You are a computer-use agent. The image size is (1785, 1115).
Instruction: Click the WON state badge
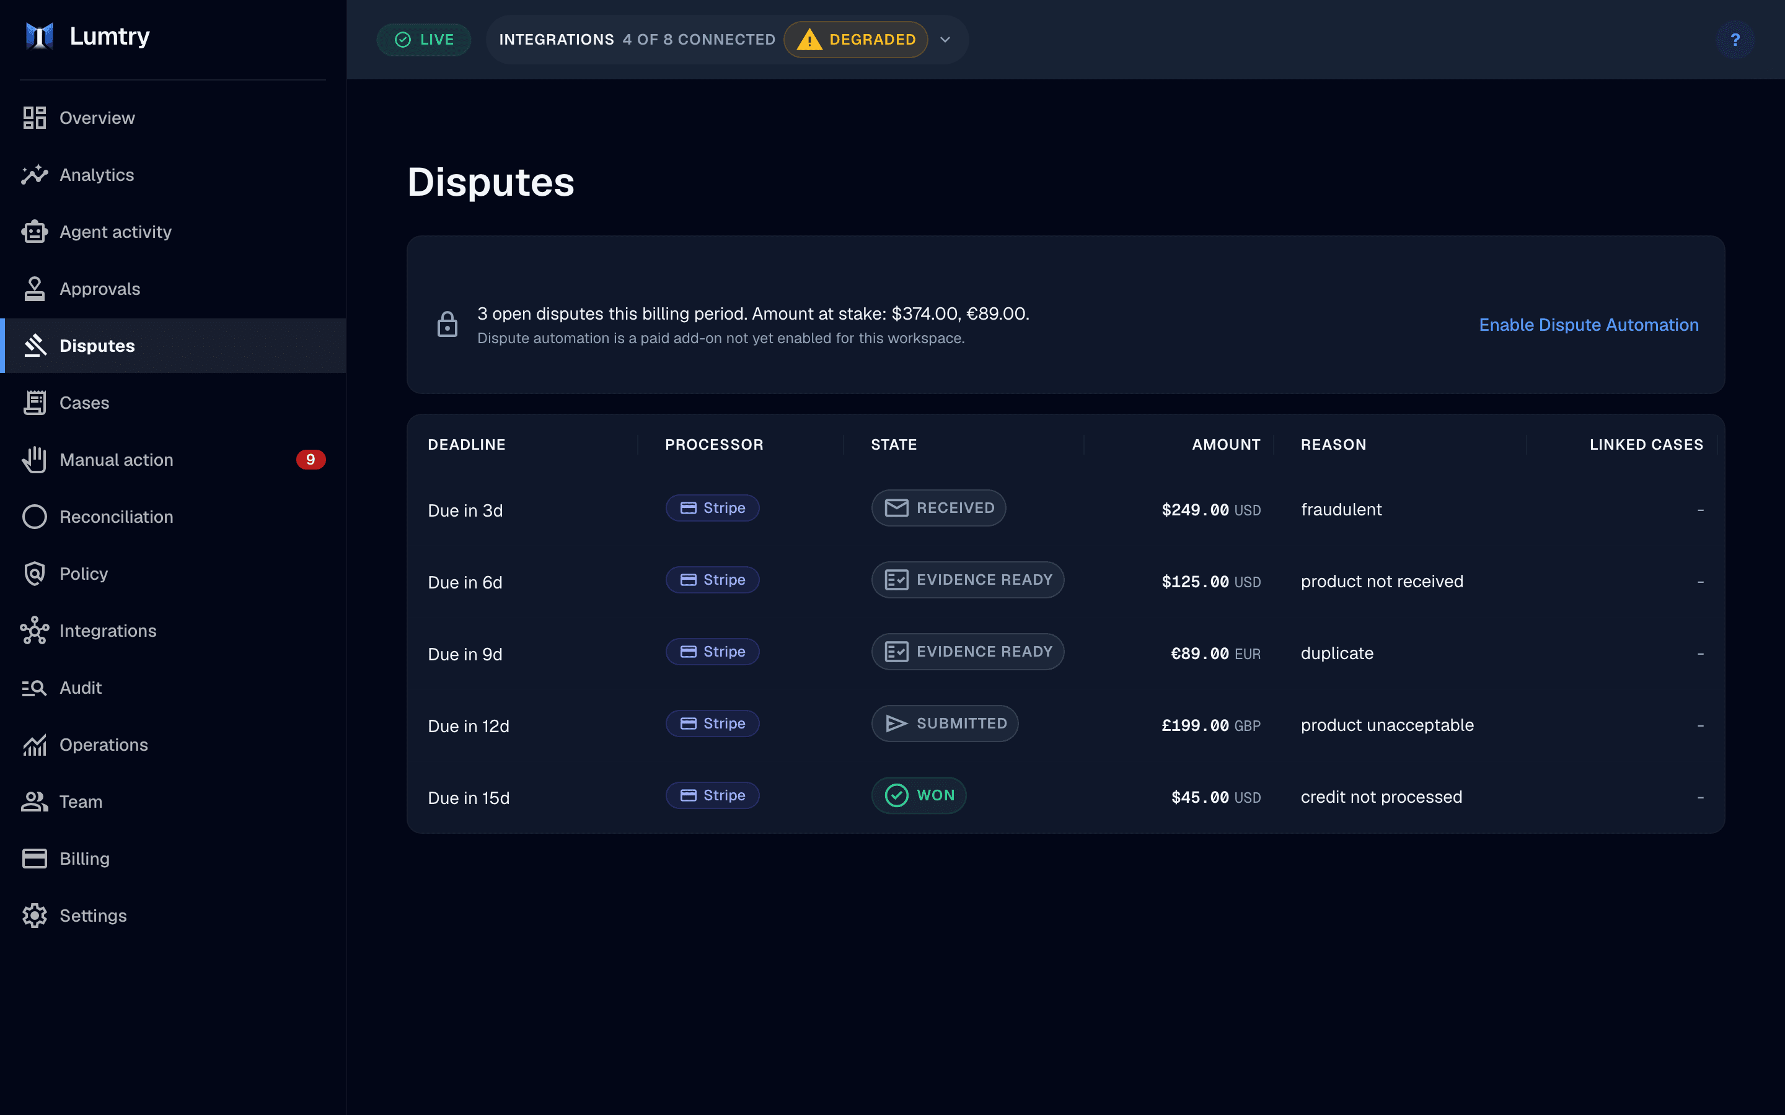(919, 796)
